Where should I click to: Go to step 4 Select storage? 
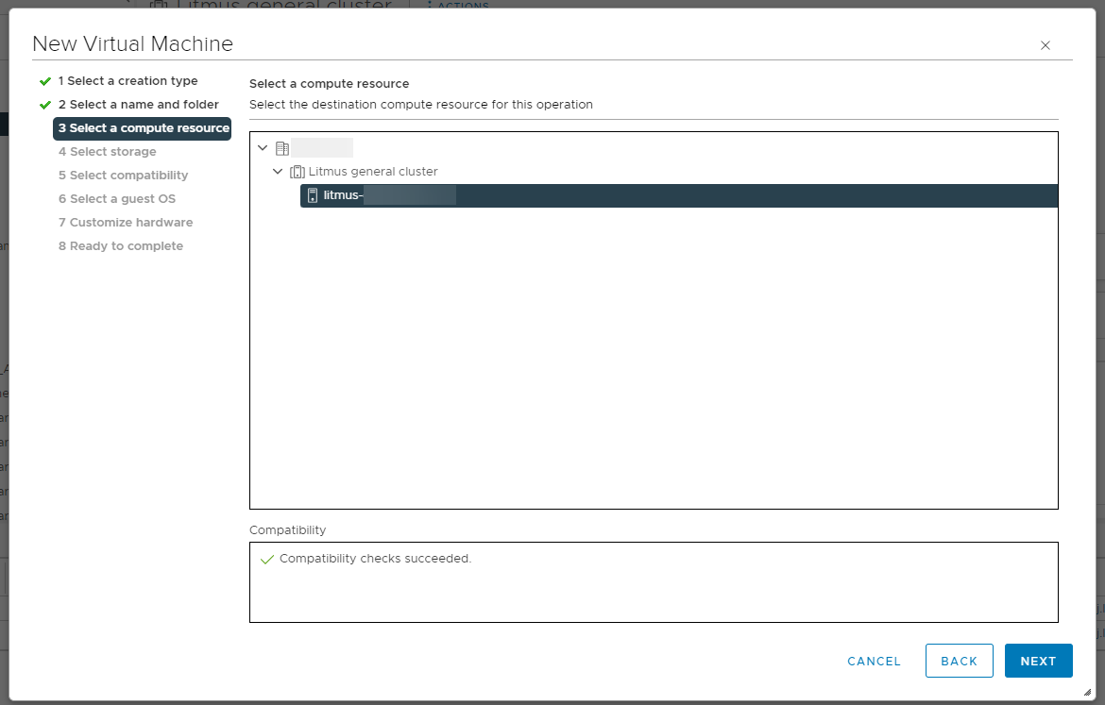tap(107, 151)
